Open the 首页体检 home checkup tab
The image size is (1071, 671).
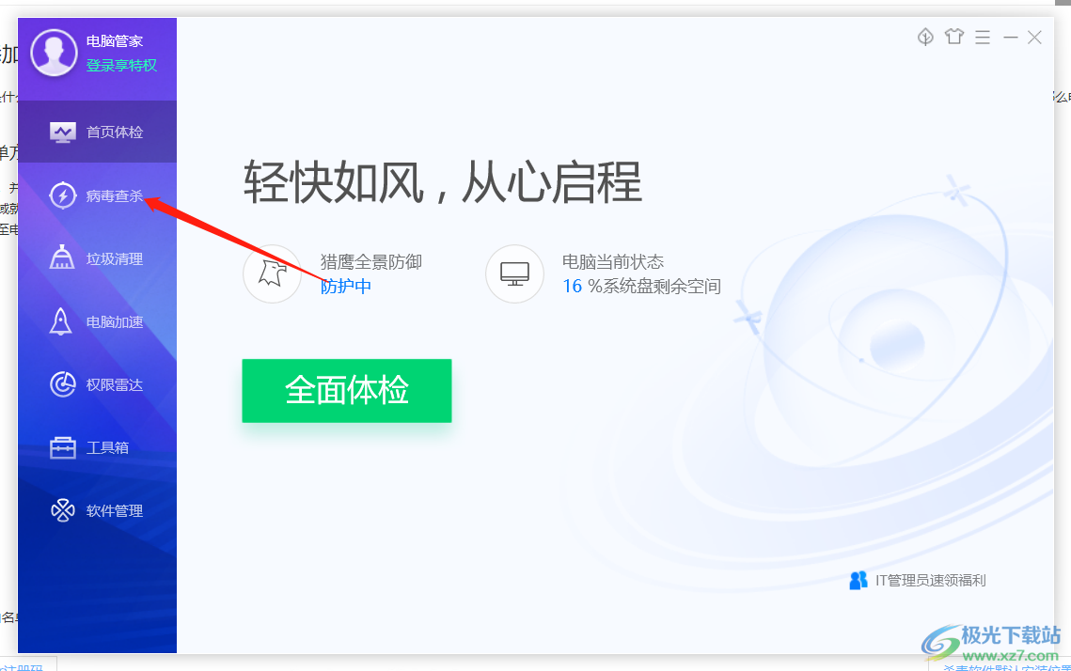97,132
